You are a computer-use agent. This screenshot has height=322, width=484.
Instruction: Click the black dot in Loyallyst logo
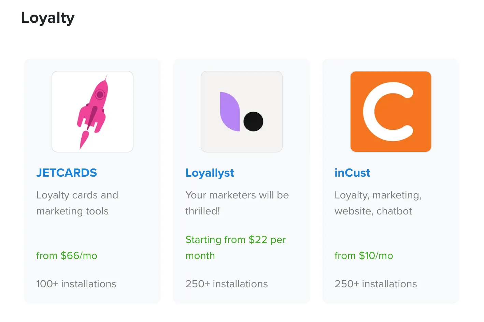click(x=253, y=122)
